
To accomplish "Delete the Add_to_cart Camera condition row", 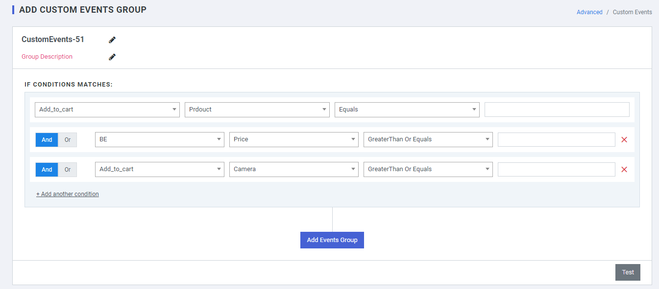I will click(624, 170).
